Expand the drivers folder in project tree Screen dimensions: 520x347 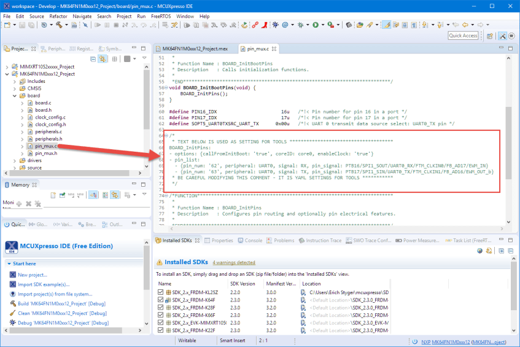click(14, 160)
